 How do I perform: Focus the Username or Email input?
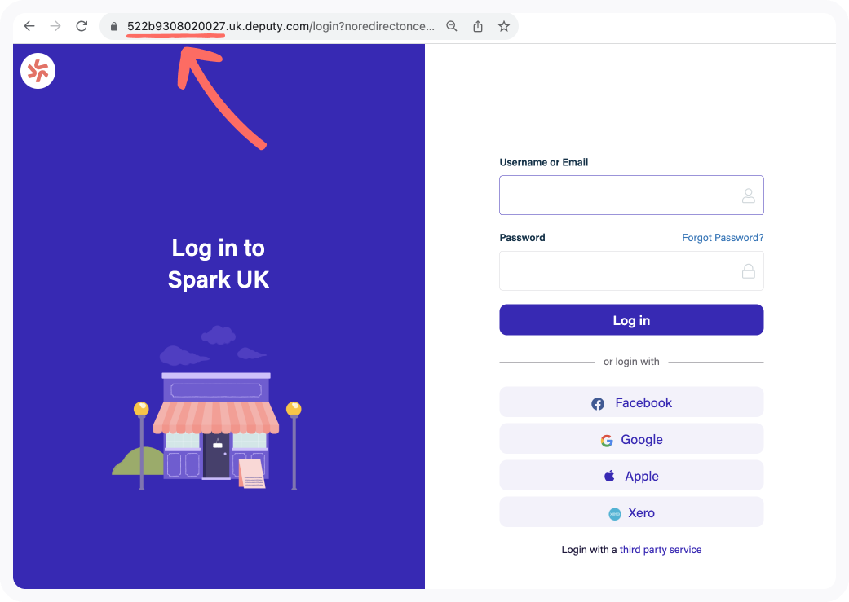coord(631,196)
